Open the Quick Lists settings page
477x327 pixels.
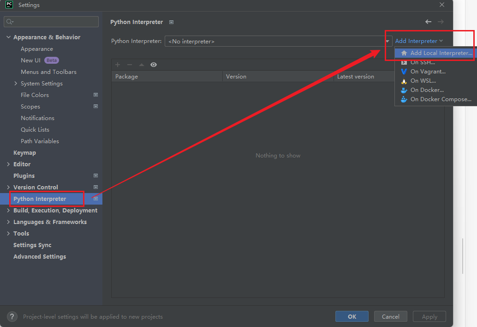pos(35,129)
